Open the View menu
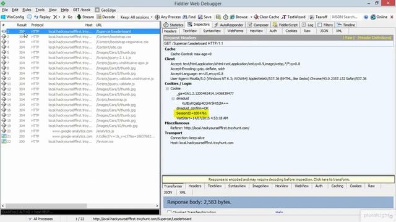The height and width of the screenshot is (222, 396). click(53, 10)
